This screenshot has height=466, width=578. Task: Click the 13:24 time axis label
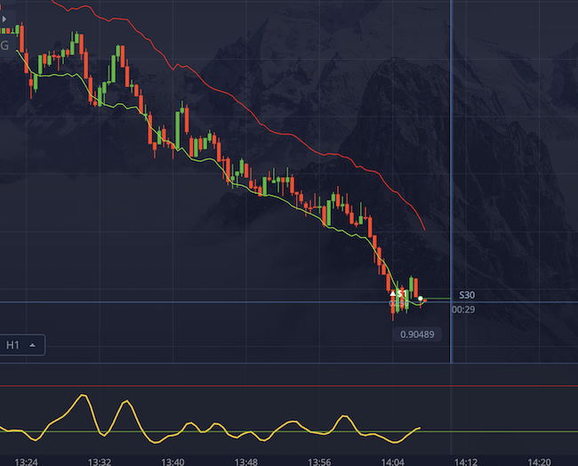pos(27,462)
